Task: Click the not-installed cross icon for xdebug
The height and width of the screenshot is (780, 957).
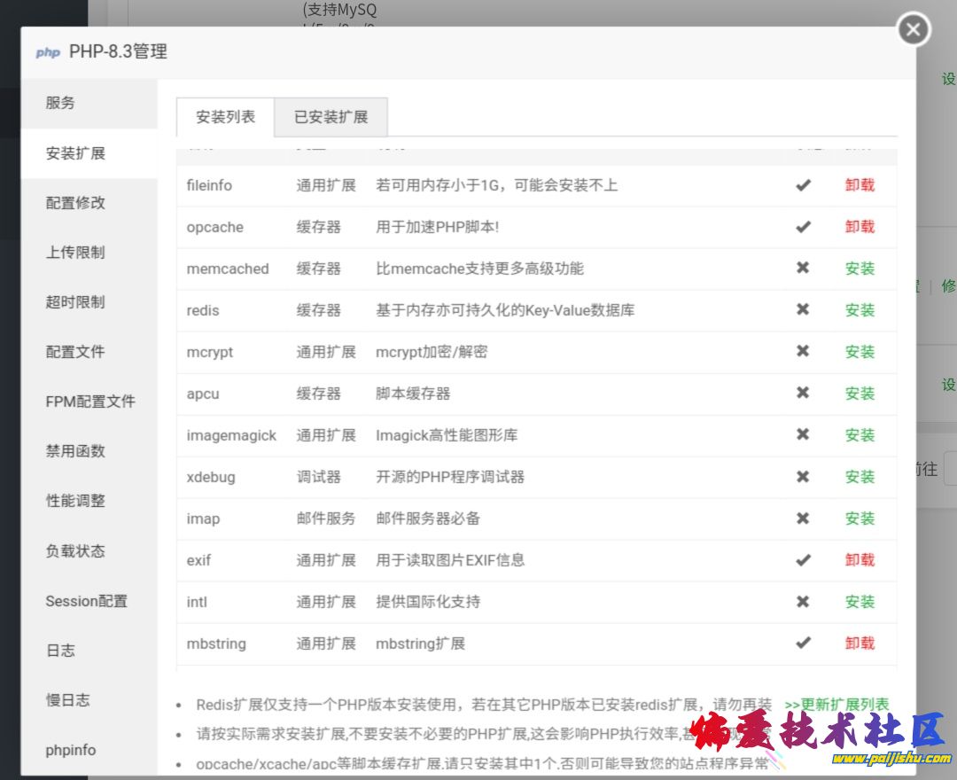Action: click(x=803, y=476)
